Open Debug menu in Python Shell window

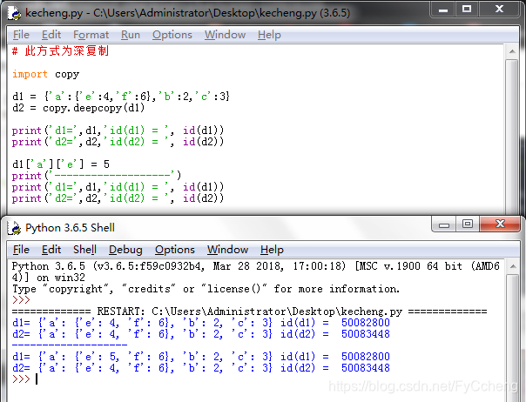pos(125,250)
